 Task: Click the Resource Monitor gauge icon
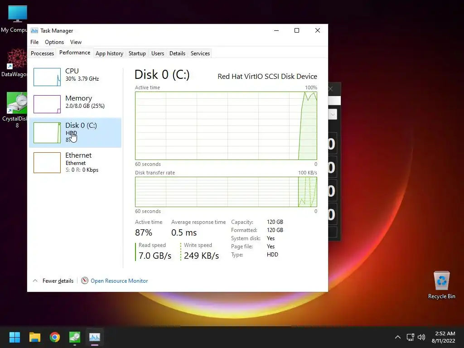point(85,280)
